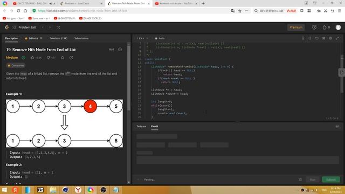
Task: Go to the next problem arrow
Action: 50,27
